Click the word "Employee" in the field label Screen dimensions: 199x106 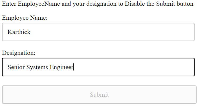(x=15, y=18)
